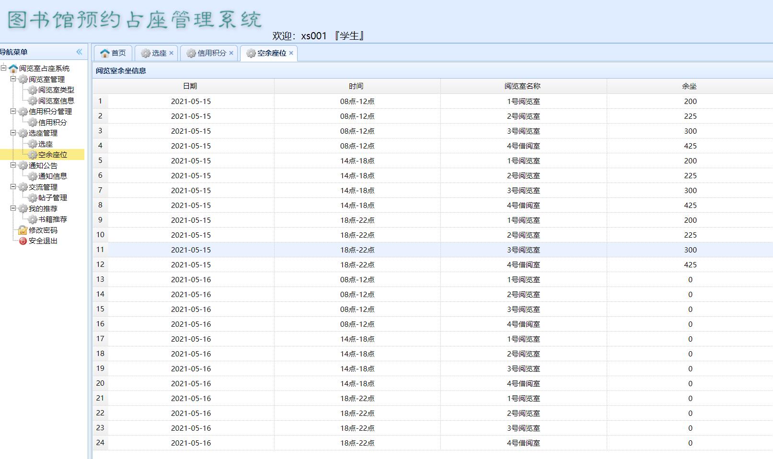Close the 空余座位 tab
The height and width of the screenshot is (459, 773).
(x=291, y=53)
